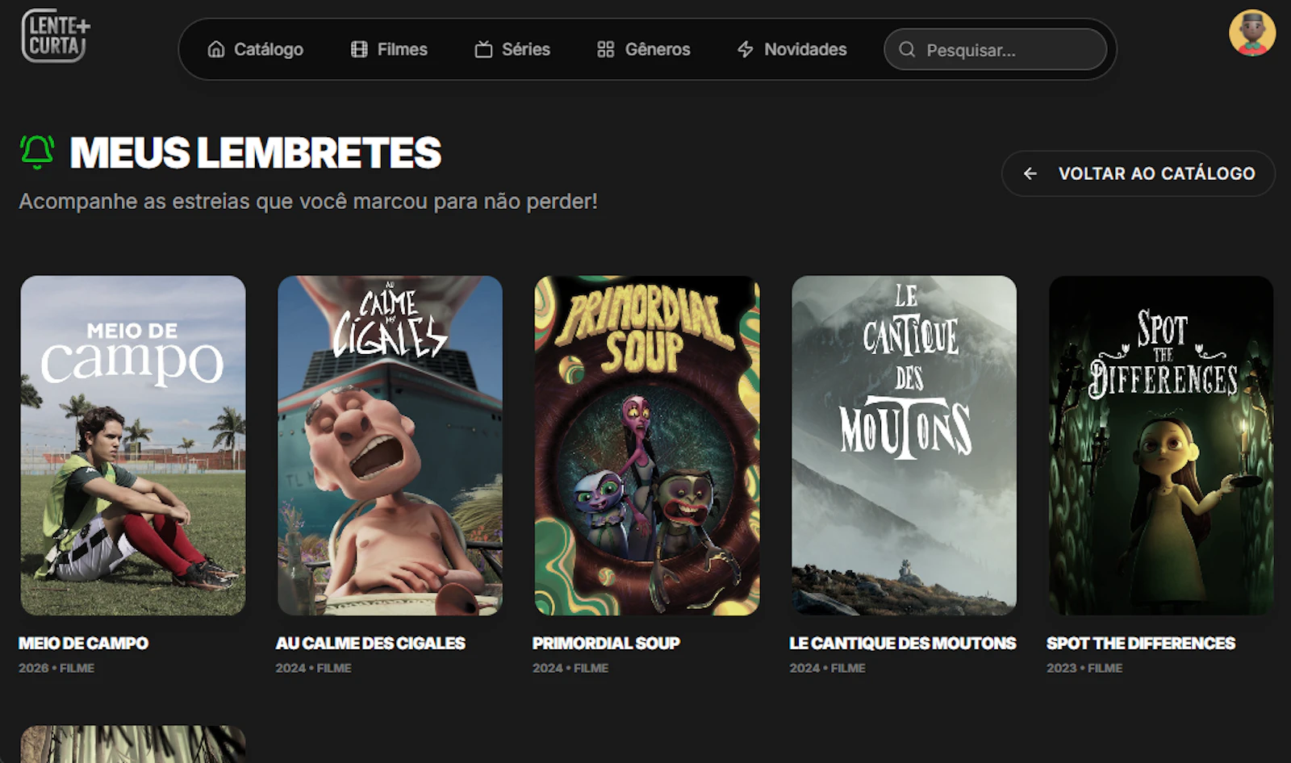The width and height of the screenshot is (1291, 763).
Task: Click the lightning bolt icon beside Novidades
Action: click(746, 49)
